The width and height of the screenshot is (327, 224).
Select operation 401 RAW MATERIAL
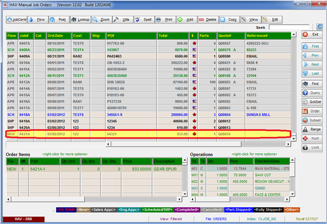click(240, 168)
